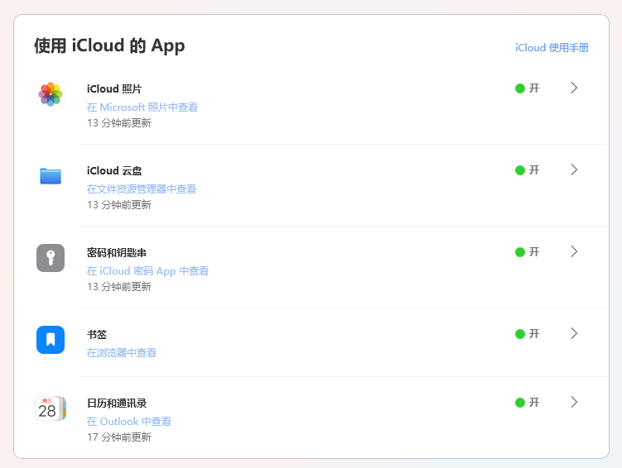
Task: Open the iCloud 使用手册 link
Action: [552, 48]
